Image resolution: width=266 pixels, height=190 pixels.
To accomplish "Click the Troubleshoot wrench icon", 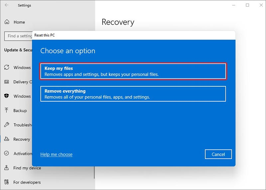I will [7, 125].
